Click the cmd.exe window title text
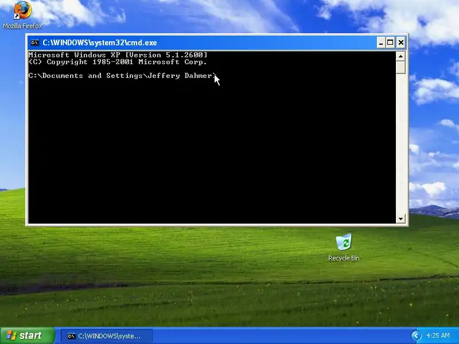This screenshot has width=459, height=344. pos(100,42)
